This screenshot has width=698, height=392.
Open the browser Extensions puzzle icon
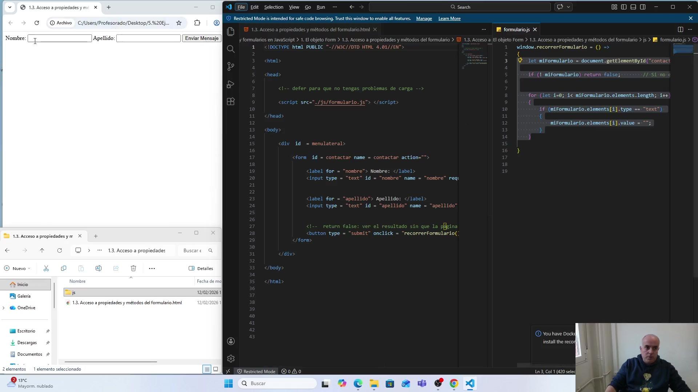click(x=197, y=23)
